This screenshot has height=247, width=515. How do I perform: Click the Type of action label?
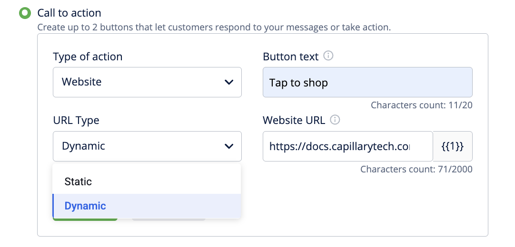click(88, 57)
